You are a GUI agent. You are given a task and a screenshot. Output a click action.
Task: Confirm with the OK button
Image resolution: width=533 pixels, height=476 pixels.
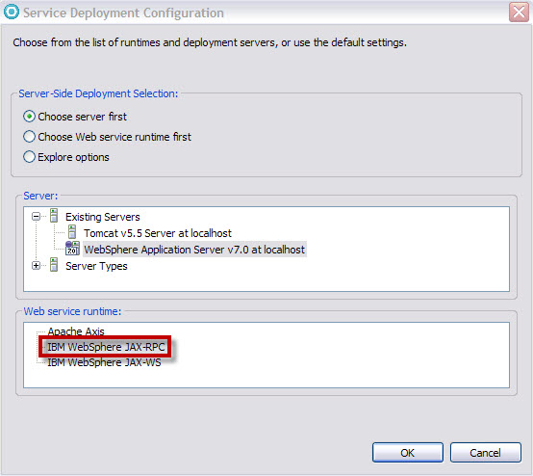pos(408,453)
